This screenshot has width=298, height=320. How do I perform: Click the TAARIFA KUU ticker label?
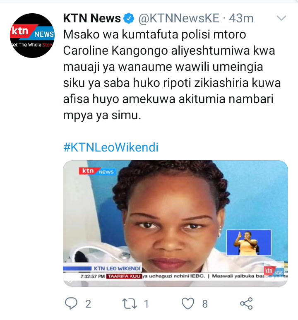[124, 277]
